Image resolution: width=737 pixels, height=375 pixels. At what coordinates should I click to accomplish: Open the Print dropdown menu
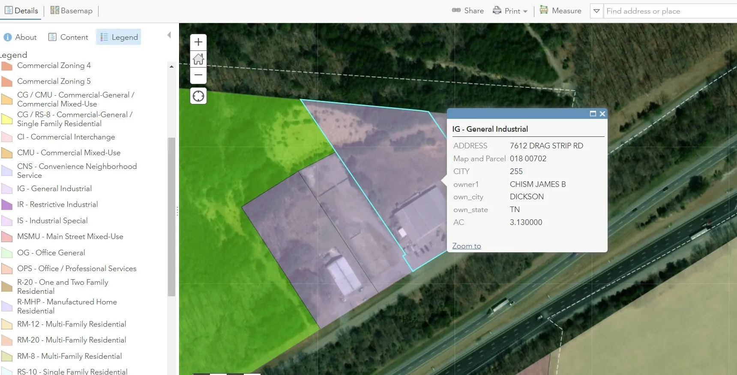pos(510,11)
